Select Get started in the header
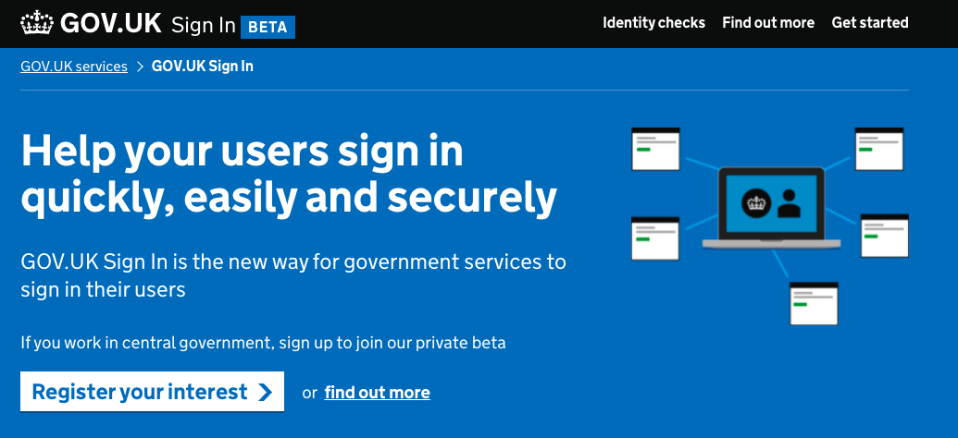Viewport: 958px width, 438px height. 870,22
